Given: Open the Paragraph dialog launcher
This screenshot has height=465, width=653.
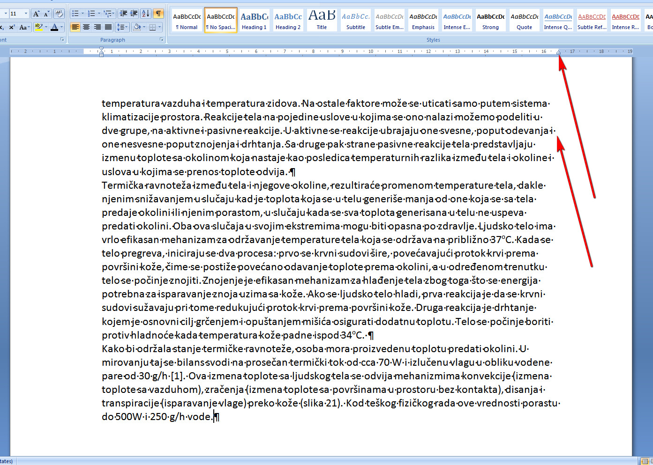Looking at the screenshot, I should (162, 40).
